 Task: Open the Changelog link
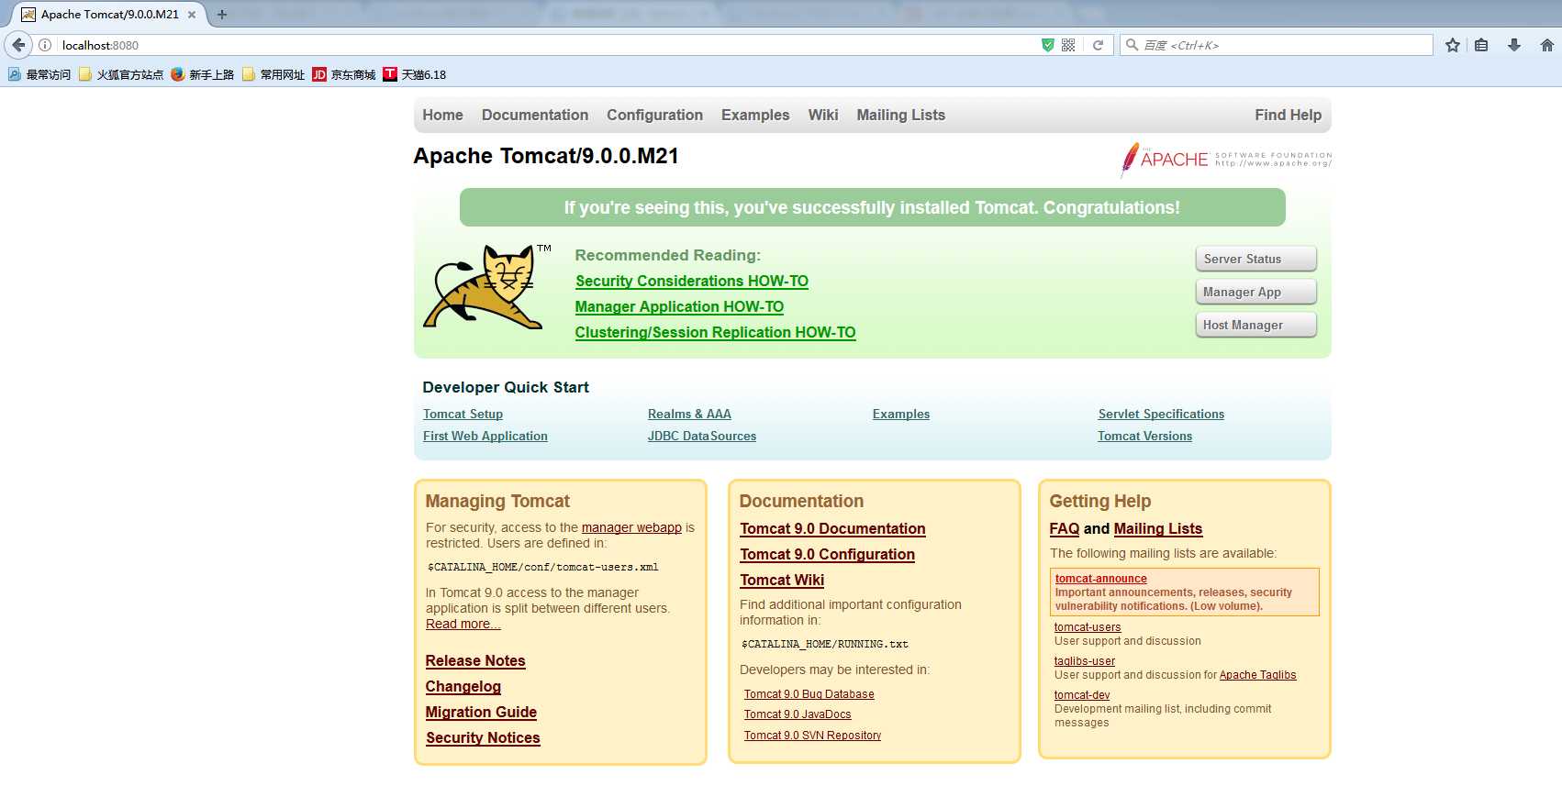click(463, 686)
